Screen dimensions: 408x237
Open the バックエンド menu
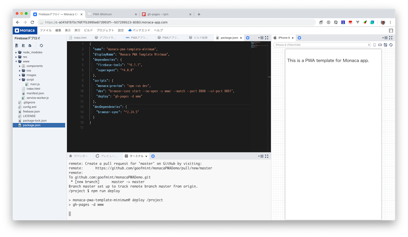(x=139, y=31)
